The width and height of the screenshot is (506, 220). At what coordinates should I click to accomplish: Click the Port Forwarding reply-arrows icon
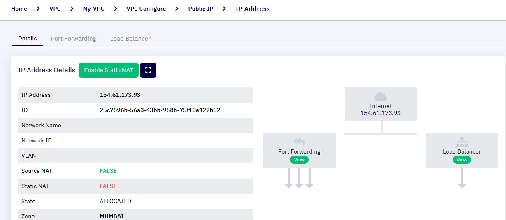click(x=299, y=142)
